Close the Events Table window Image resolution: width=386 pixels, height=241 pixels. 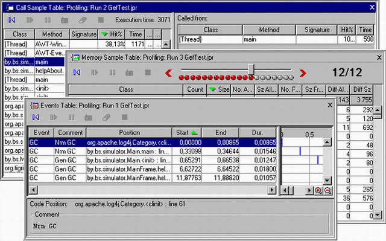click(330, 105)
